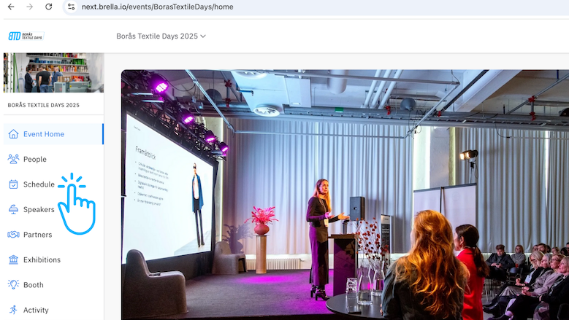Open the Partners text link in sidebar
The image size is (569, 320).
pyautogui.click(x=37, y=235)
